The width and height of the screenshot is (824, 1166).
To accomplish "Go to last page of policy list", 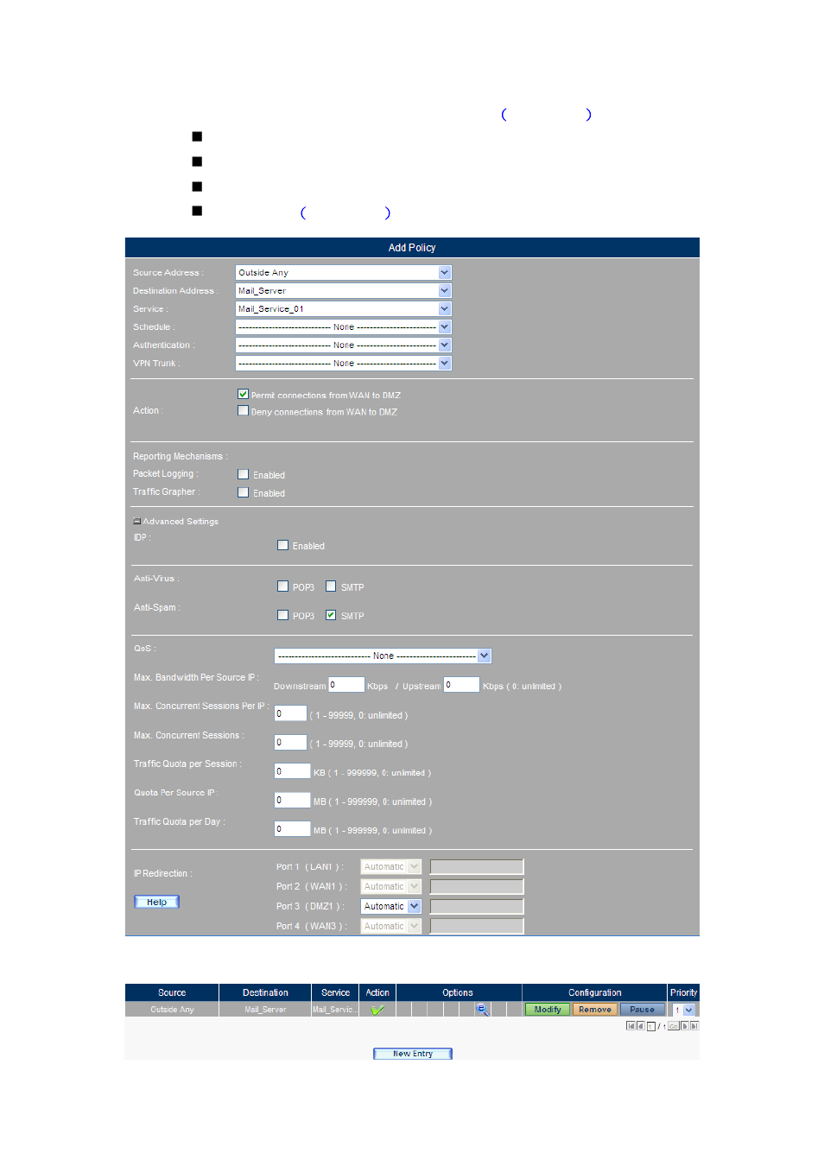I will click(694, 1026).
